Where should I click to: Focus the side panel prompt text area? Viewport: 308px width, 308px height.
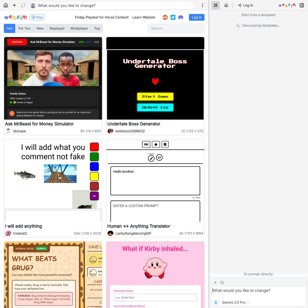click(x=258, y=290)
